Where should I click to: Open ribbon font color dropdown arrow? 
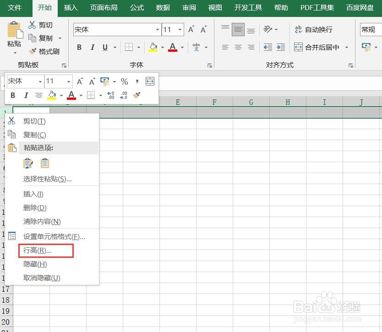tap(182, 48)
